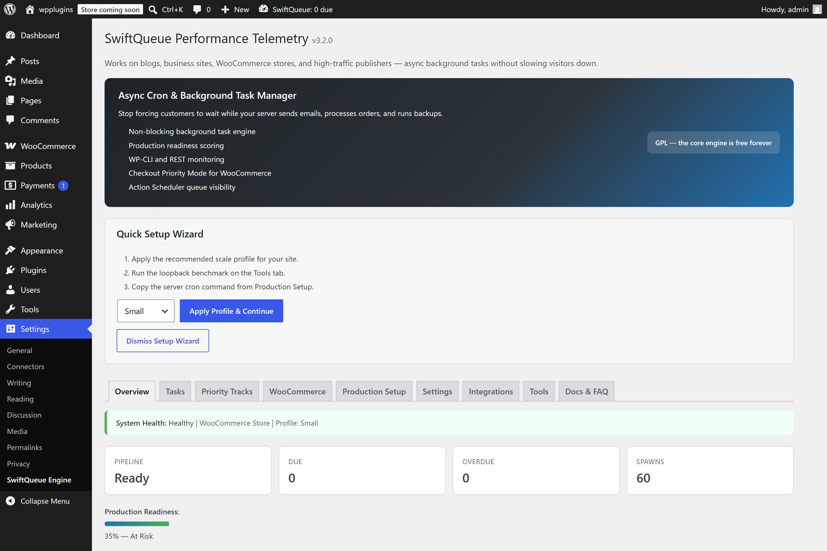The height and width of the screenshot is (551, 827).
Task: Click the Collapse Menu arrow icon
Action: click(11, 501)
